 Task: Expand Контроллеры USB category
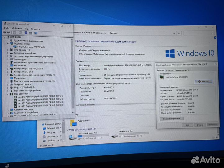[8, 72]
